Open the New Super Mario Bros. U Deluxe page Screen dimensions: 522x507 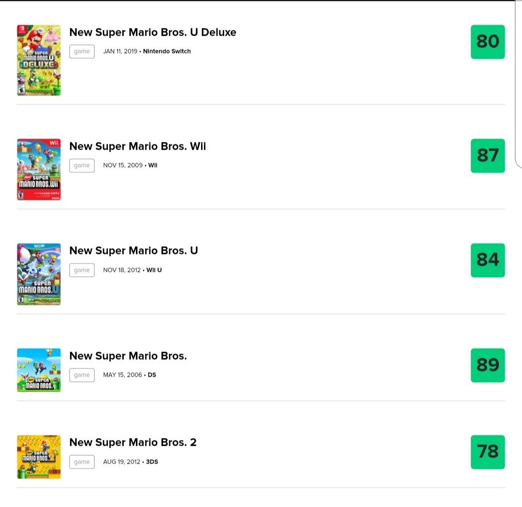153,32
